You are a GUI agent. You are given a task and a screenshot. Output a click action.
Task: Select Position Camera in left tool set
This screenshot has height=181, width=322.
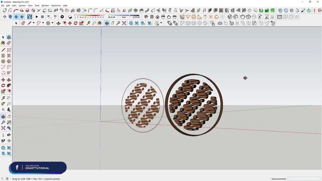[3, 135]
